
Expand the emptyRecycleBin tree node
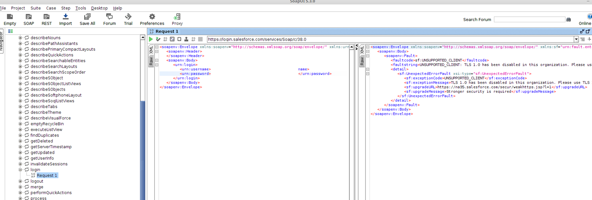tap(20, 124)
